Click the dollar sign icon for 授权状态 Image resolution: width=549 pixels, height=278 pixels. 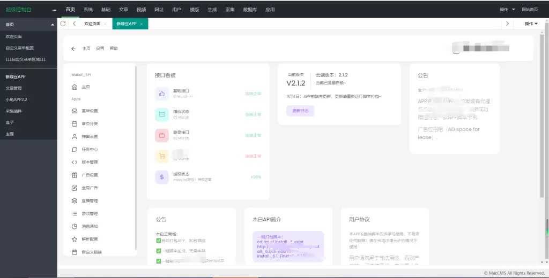click(x=162, y=177)
